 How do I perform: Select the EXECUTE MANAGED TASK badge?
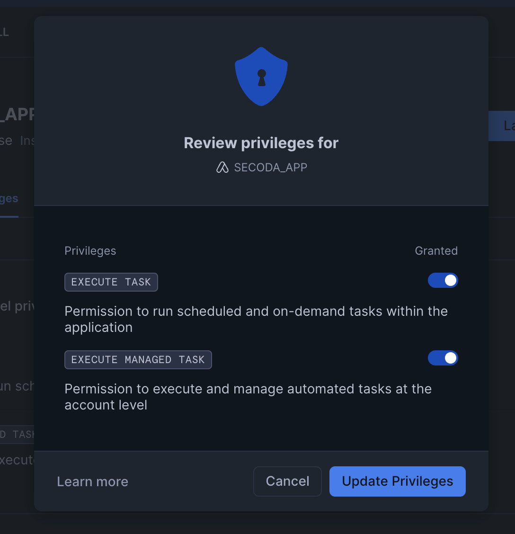pos(138,360)
